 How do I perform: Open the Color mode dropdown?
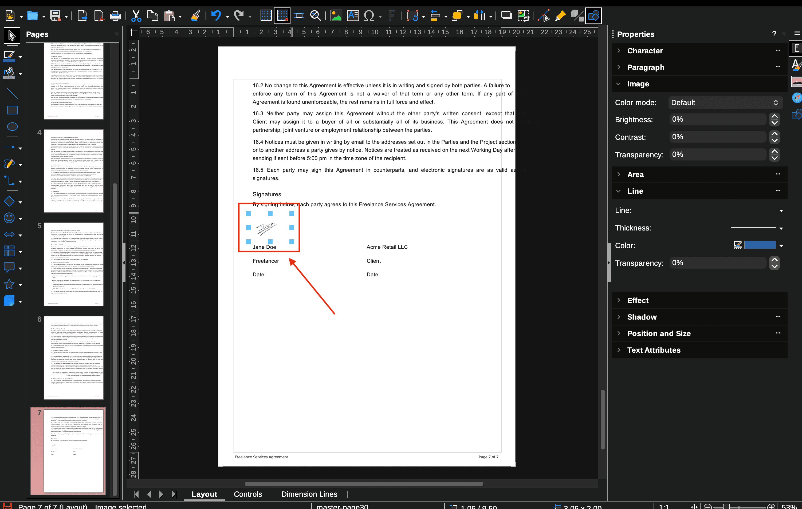[725, 102]
